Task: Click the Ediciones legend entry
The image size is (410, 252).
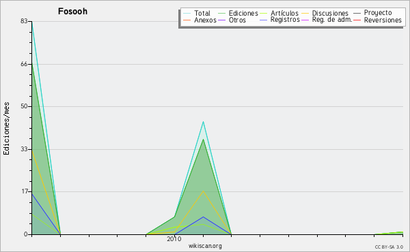Action: pyautogui.click(x=243, y=13)
